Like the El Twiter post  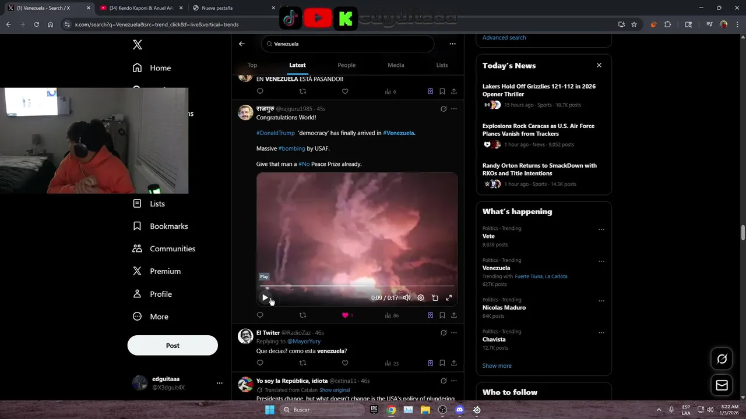point(345,363)
